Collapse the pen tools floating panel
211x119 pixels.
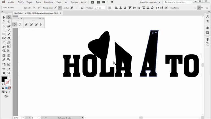[40, 18]
